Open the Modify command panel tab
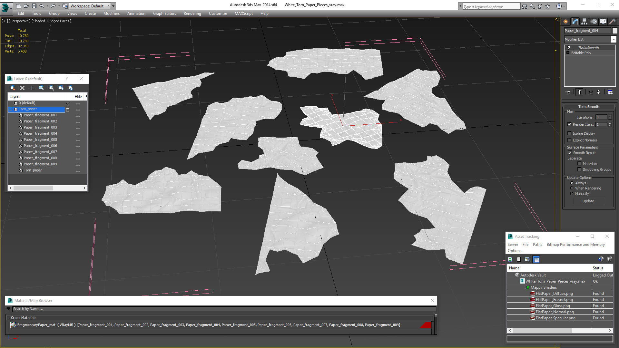 575,22
